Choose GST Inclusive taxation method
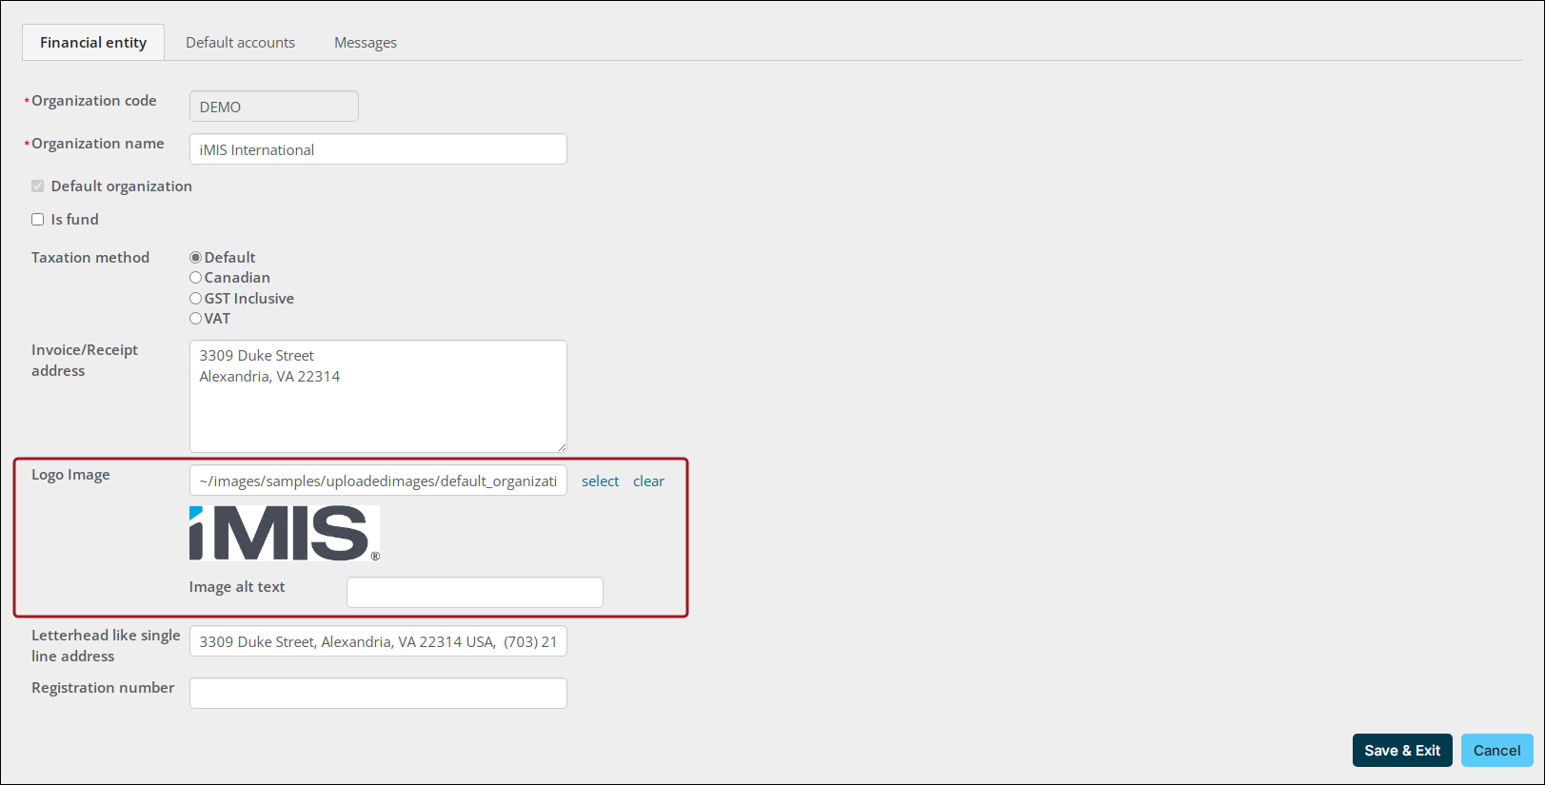This screenshot has width=1545, height=785. pyautogui.click(x=195, y=299)
